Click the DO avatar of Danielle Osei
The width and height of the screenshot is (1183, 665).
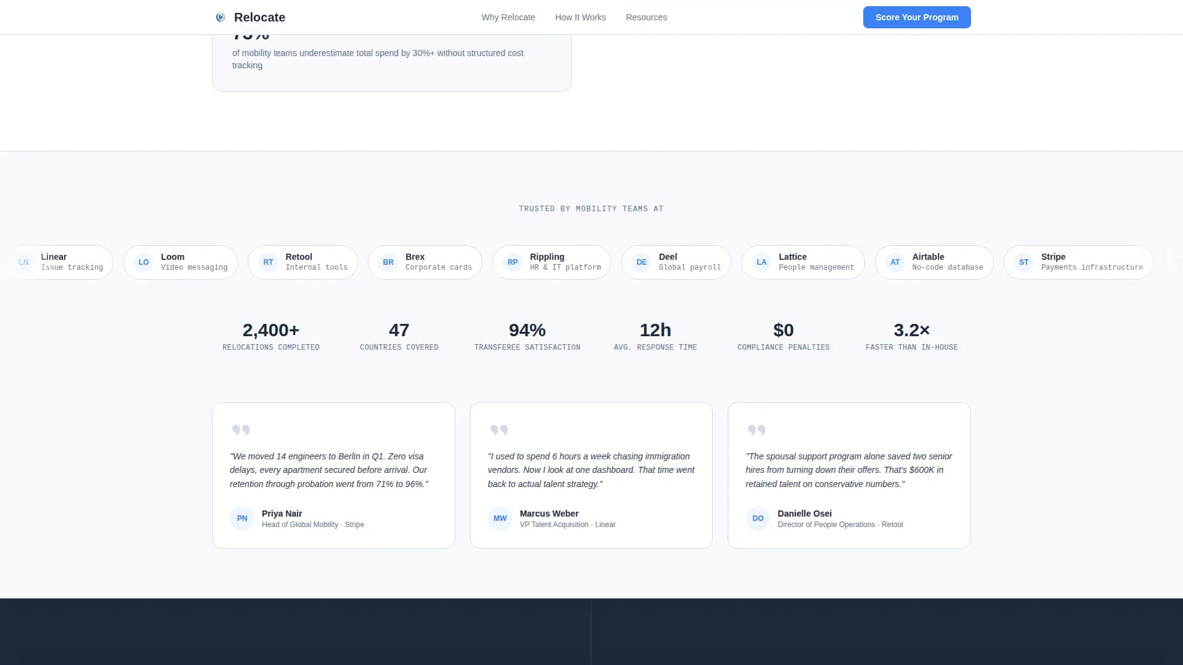point(758,518)
